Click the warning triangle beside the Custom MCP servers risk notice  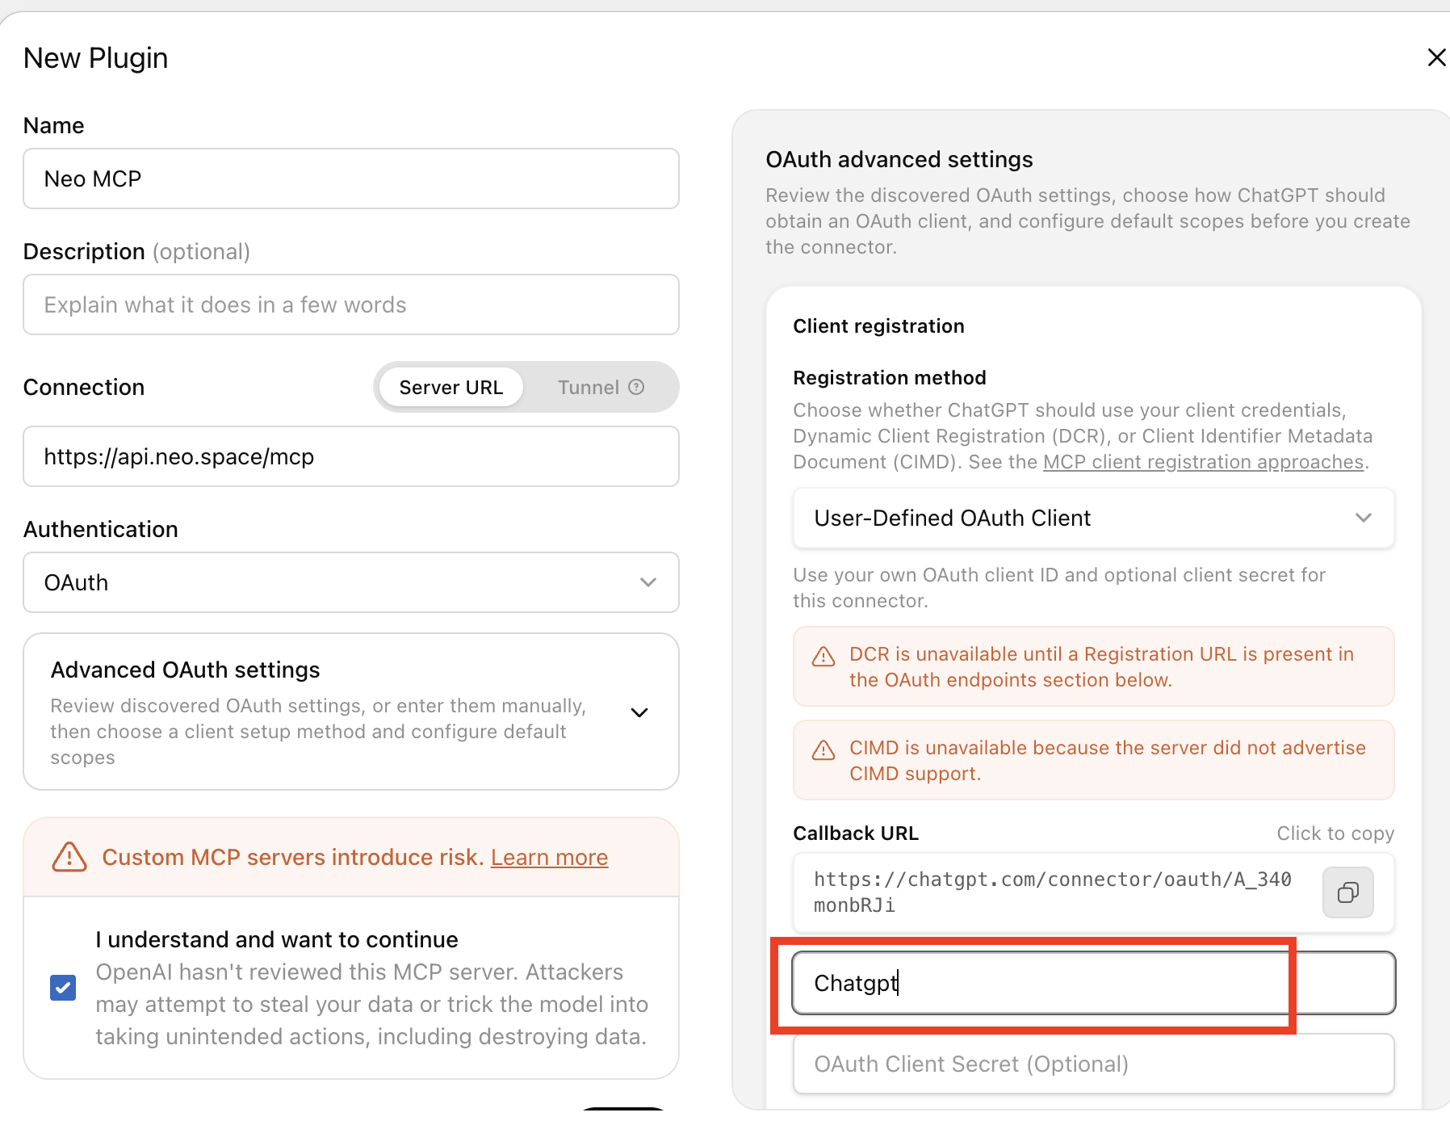(x=69, y=857)
